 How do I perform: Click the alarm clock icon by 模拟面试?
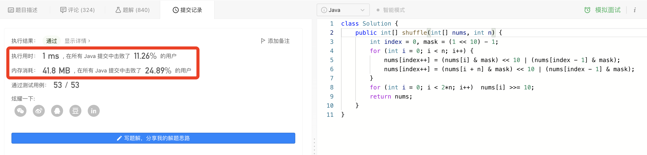pyautogui.click(x=587, y=10)
